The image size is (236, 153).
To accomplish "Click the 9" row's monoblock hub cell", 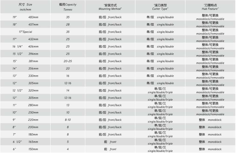I will 210,120.
